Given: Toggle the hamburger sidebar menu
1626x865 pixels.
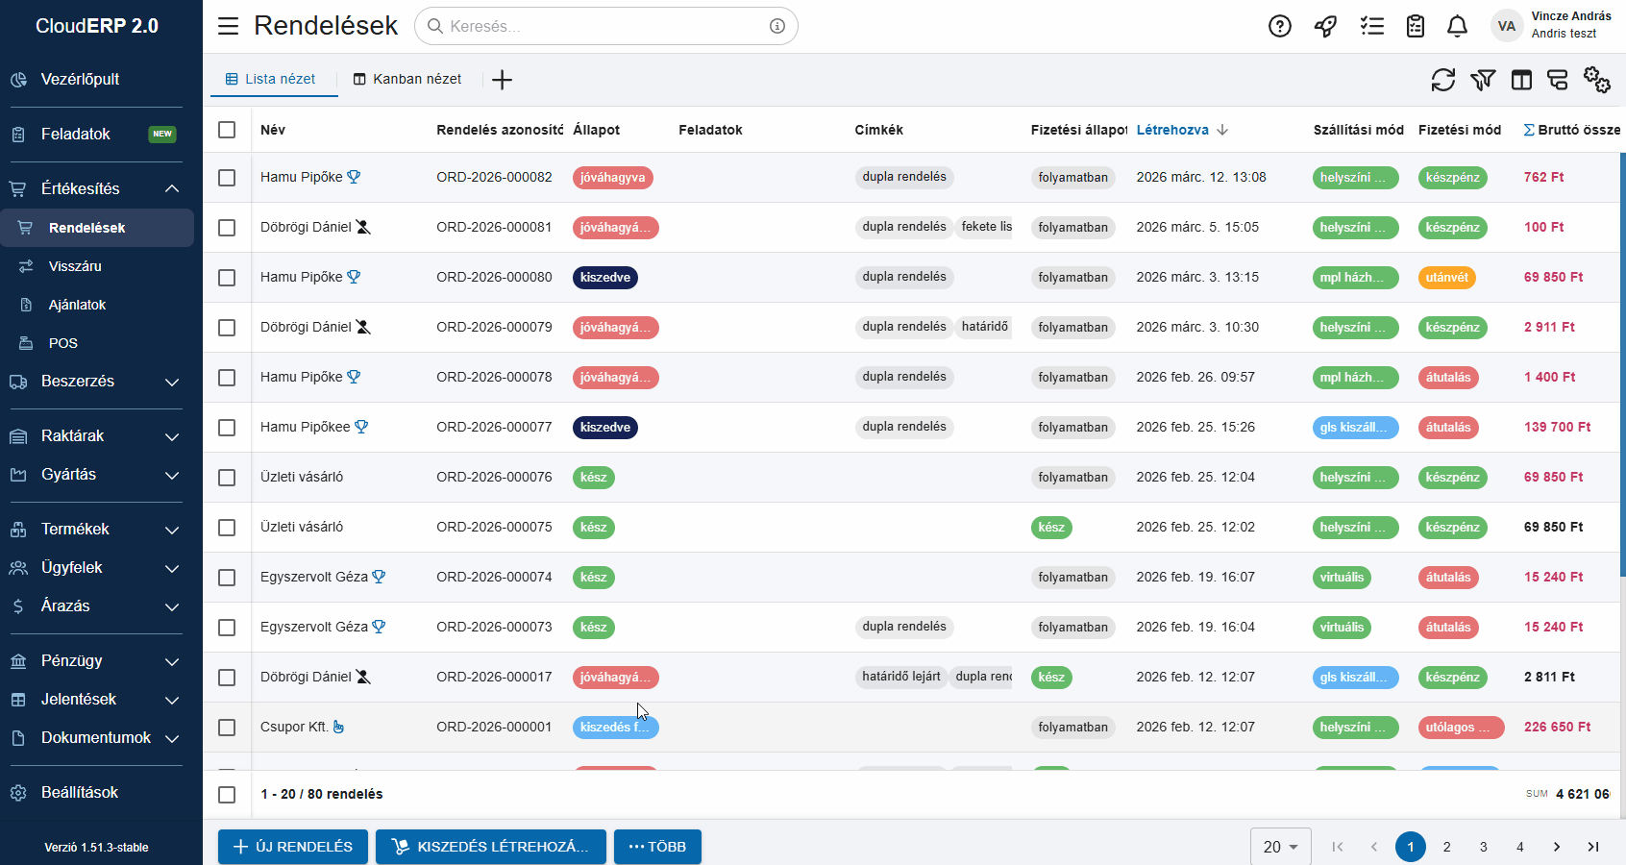Looking at the screenshot, I should pyautogui.click(x=228, y=26).
